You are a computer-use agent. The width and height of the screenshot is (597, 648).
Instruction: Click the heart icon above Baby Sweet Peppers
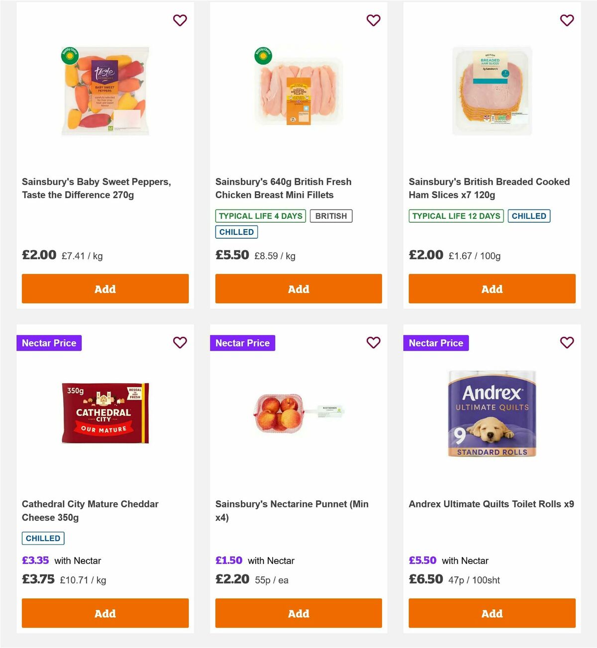tap(180, 20)
